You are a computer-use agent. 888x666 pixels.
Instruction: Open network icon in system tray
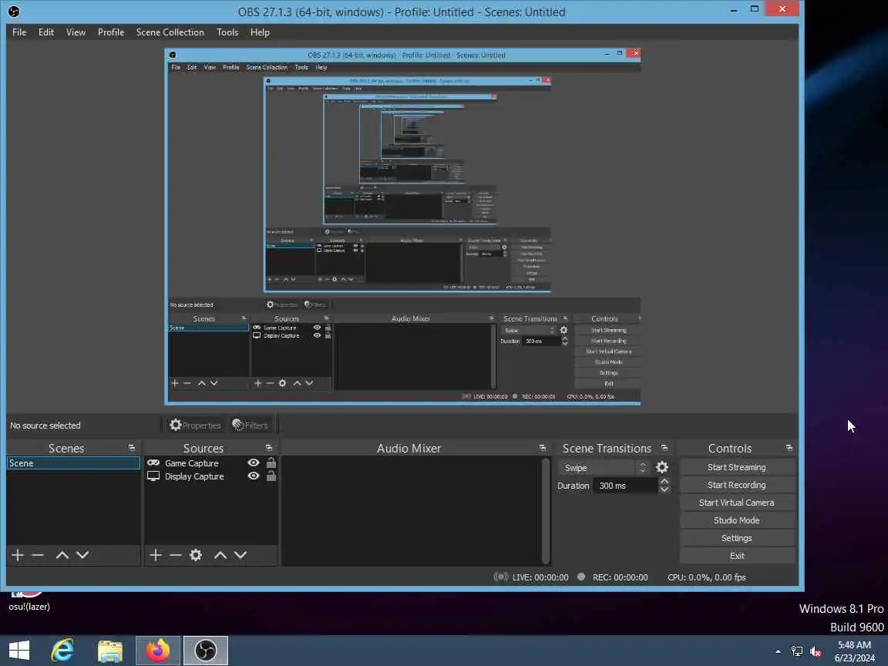(x=797, y=651)
